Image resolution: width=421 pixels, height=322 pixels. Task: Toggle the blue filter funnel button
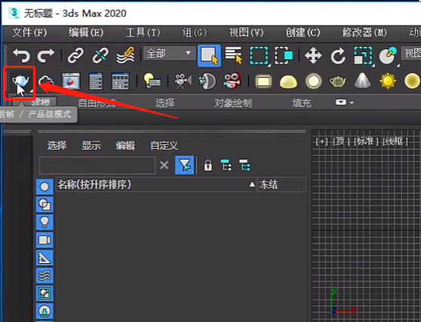pyautogui.click(x=184, y=166)
